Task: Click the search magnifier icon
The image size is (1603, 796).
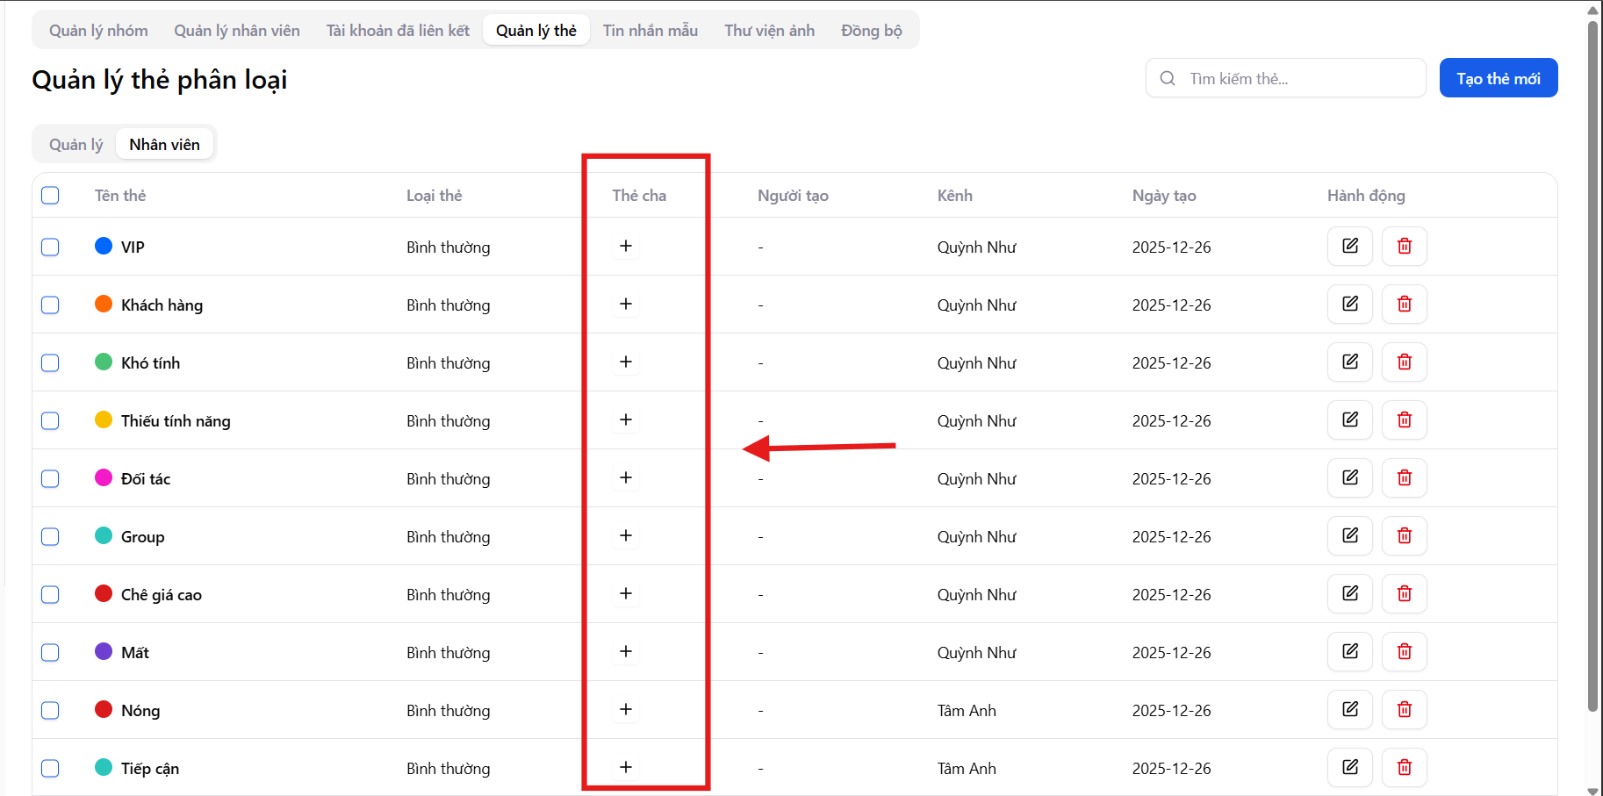Action: 1168,78
